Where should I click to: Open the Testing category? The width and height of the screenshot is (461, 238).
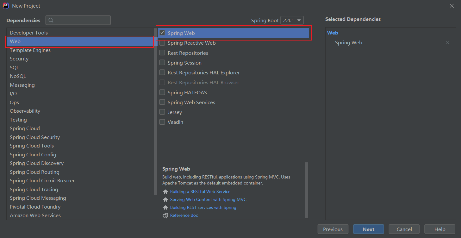pyautogui.click(x=80, y=120)
